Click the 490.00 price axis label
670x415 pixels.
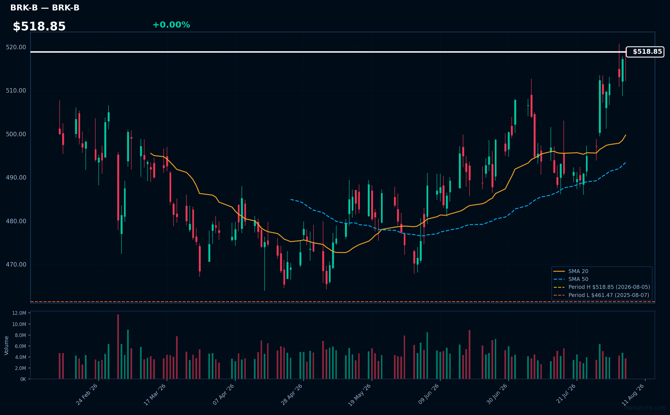coord(16,178)
